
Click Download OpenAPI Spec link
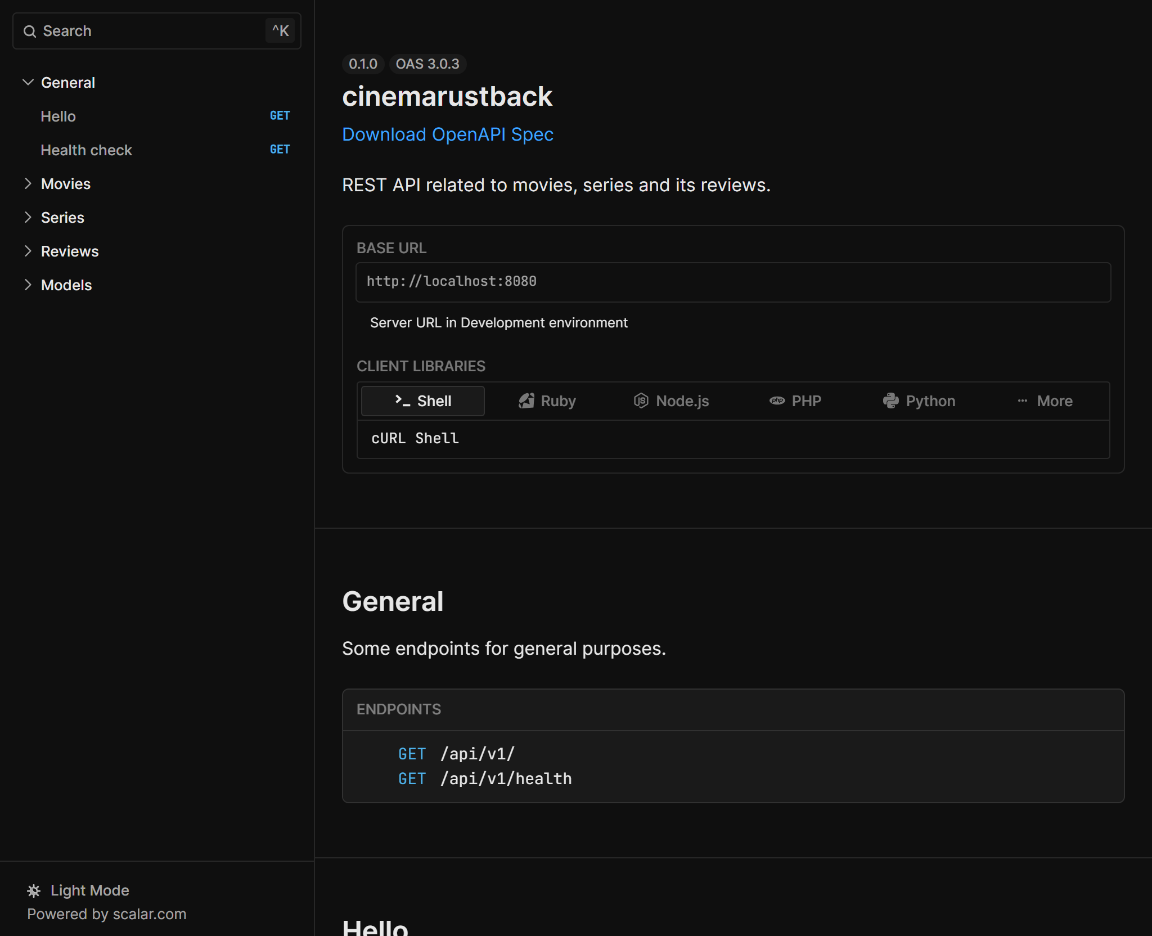447,134
